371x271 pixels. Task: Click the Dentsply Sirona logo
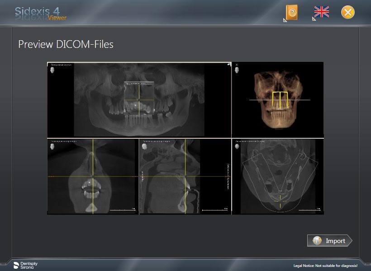(x=22, y=265)
